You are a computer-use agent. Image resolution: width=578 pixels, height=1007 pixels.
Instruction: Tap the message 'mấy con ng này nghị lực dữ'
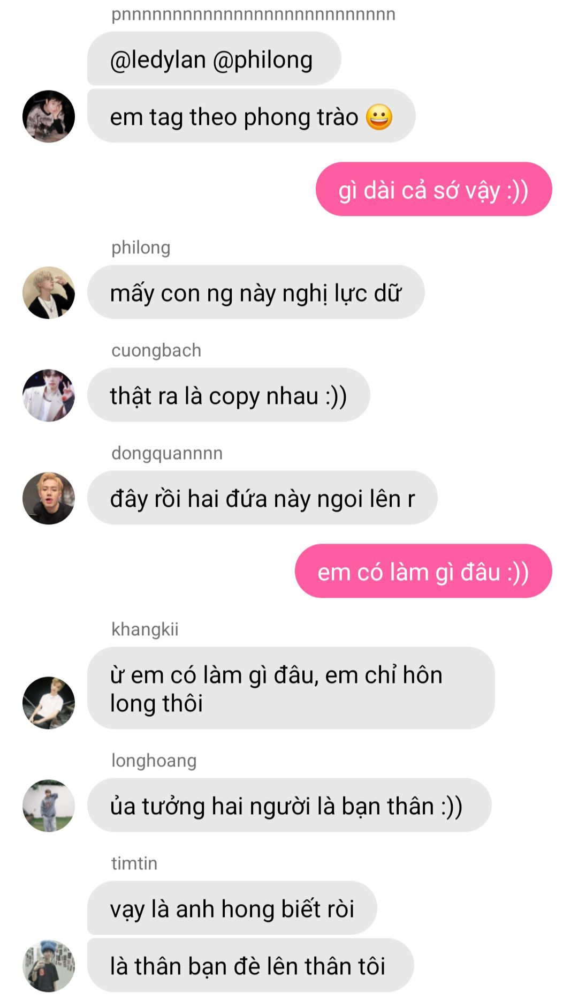[x=256, y=292]
